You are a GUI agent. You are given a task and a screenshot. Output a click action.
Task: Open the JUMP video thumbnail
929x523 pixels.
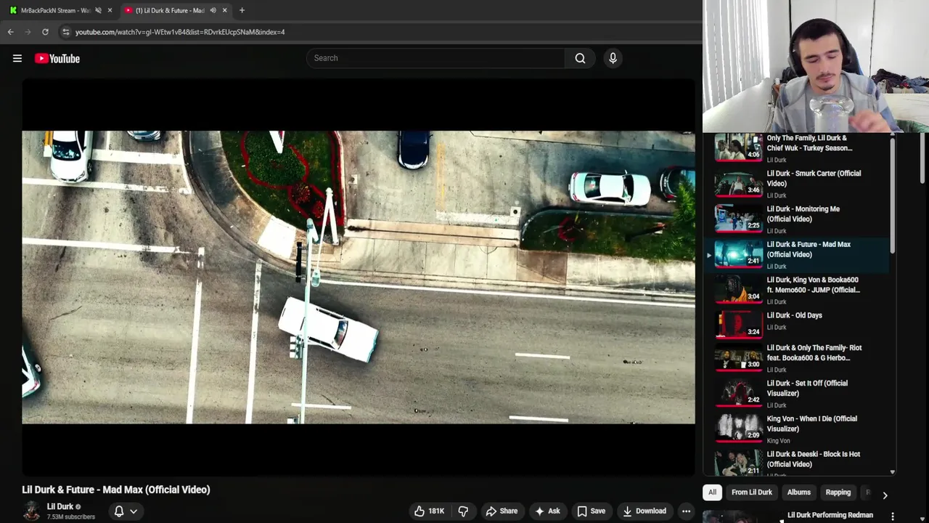(738, 290)
